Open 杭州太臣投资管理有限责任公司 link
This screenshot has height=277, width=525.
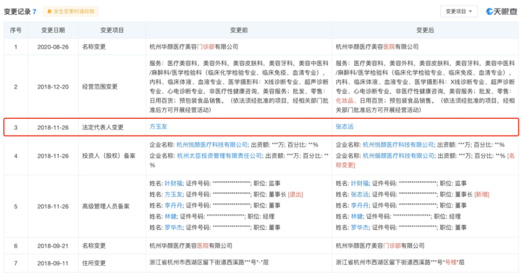click(x=219, y=156)
